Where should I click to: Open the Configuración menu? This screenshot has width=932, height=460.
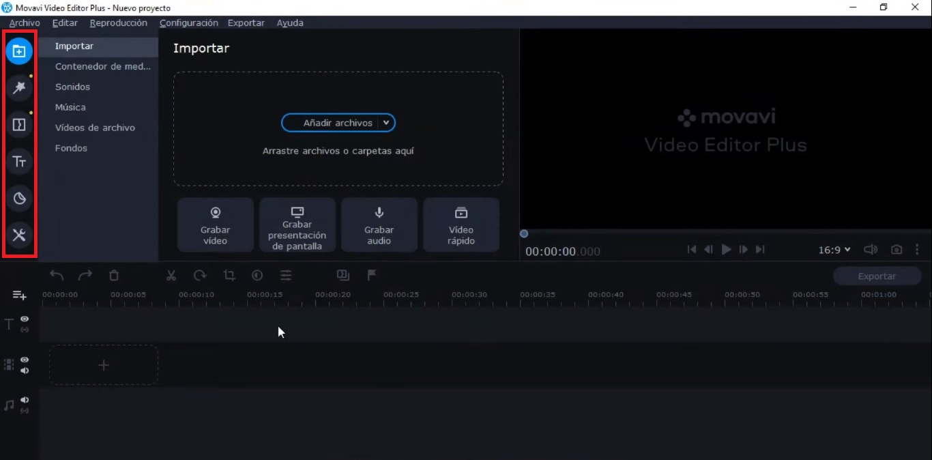(189, 23)
